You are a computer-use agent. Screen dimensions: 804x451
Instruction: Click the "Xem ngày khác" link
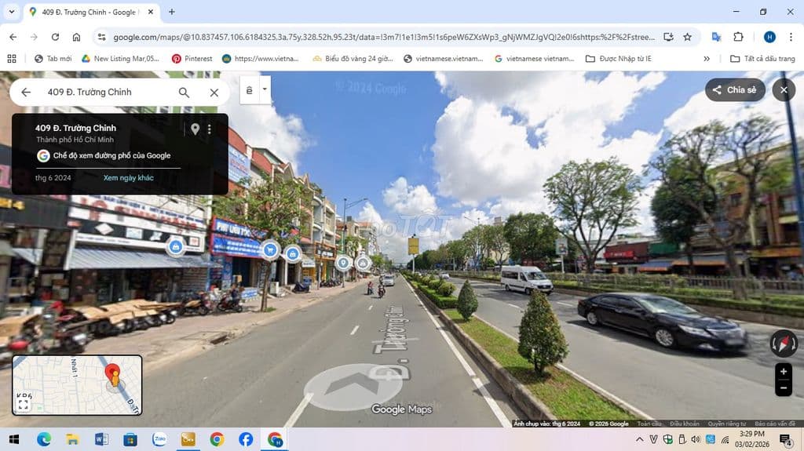[128, 178]
